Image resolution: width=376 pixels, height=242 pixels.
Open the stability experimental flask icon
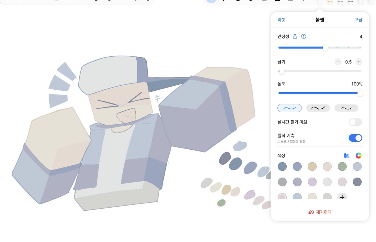pos(295,37)
